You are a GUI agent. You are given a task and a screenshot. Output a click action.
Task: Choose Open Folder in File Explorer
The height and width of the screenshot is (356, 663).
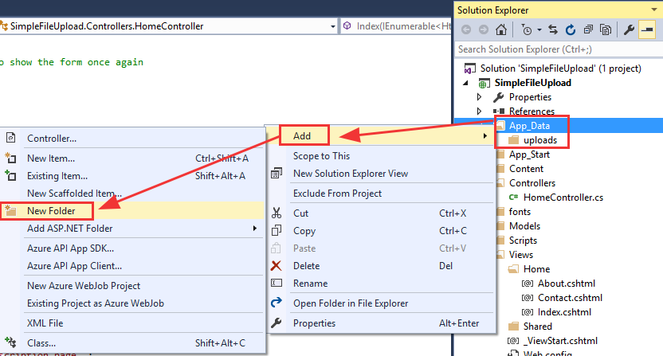click(x=351, y=303)
